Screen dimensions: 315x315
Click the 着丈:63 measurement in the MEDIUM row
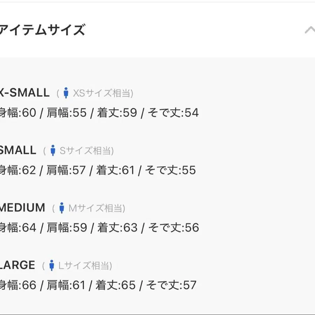tap(117, 227)
